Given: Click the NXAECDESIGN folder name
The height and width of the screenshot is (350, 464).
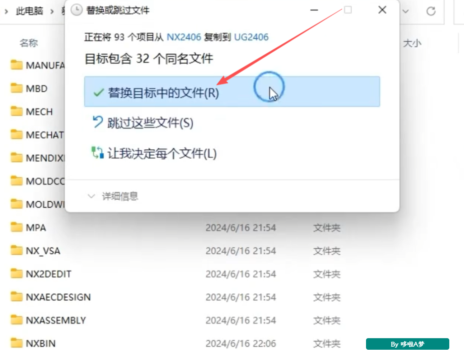Looking at the screenshot, I should point(58,297).
